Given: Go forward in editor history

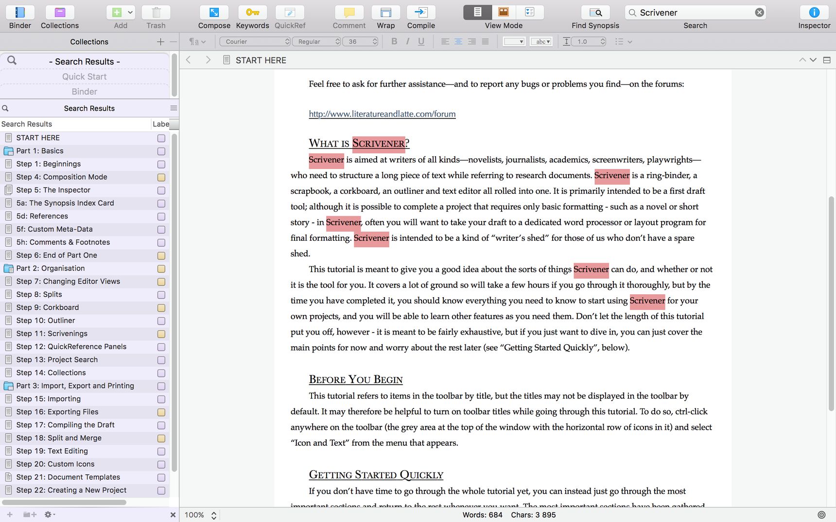Looking at the screenshot, I should point(208,60).
